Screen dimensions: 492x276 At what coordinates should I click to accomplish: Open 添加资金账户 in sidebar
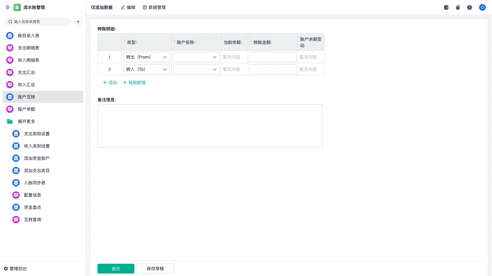pos(43,158)
